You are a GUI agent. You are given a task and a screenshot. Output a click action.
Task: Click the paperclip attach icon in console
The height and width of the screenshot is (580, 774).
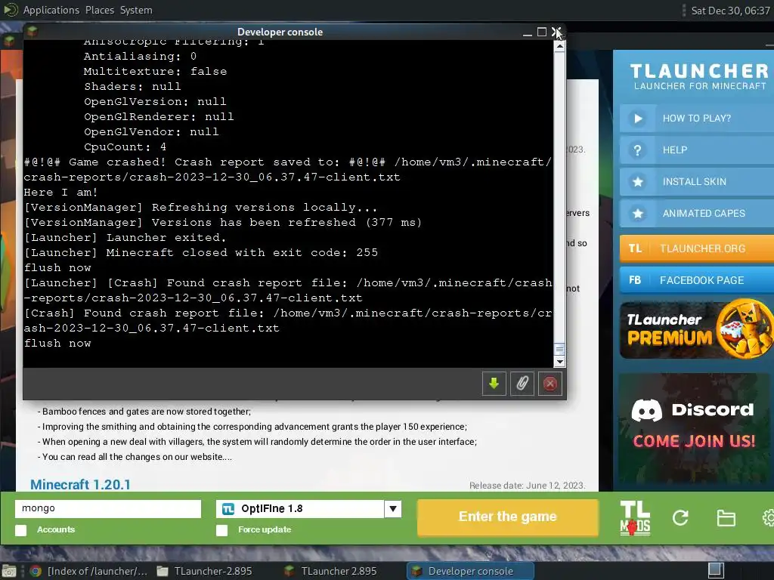coord(522,384)
